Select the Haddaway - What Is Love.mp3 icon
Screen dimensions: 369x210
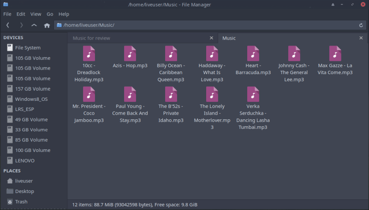click(x=212, y=53)
